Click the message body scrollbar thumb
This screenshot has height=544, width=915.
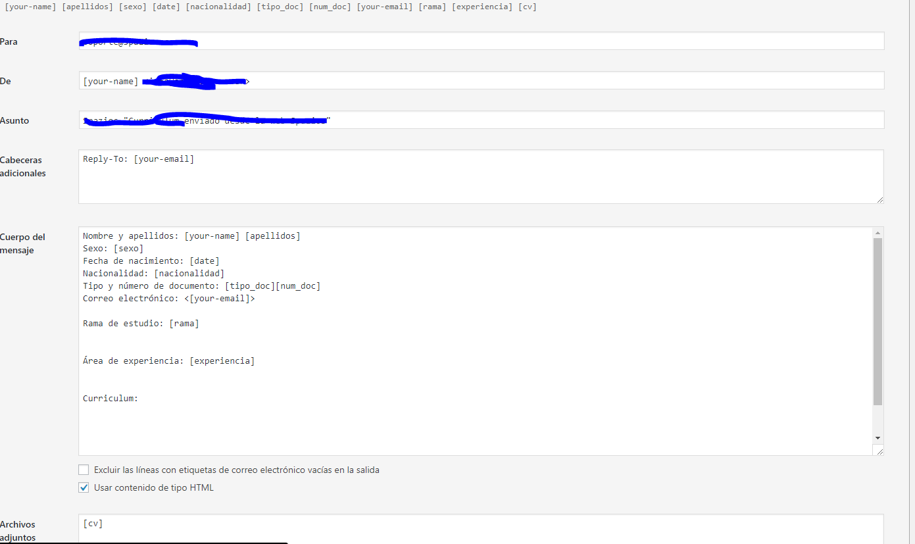(878, 321)
